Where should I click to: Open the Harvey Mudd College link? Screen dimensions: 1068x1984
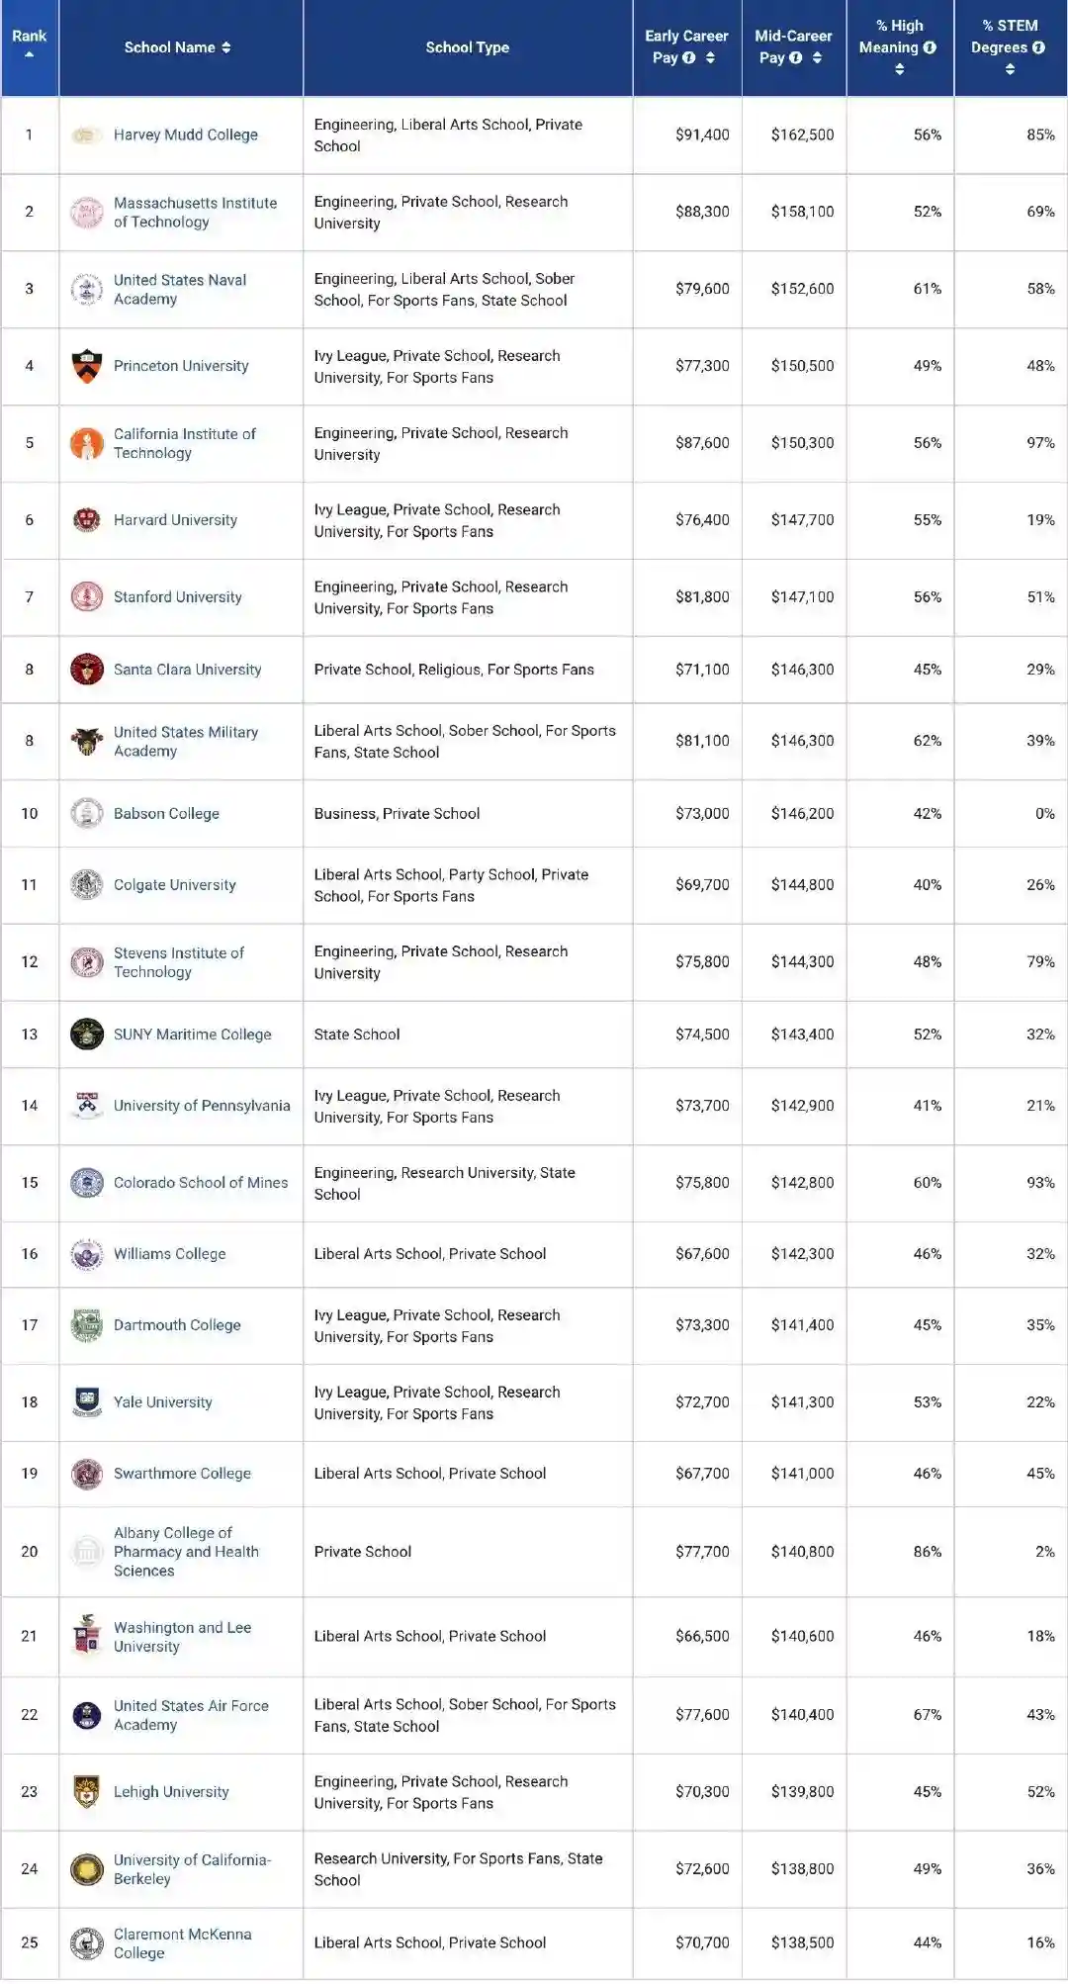pos(185,135)
